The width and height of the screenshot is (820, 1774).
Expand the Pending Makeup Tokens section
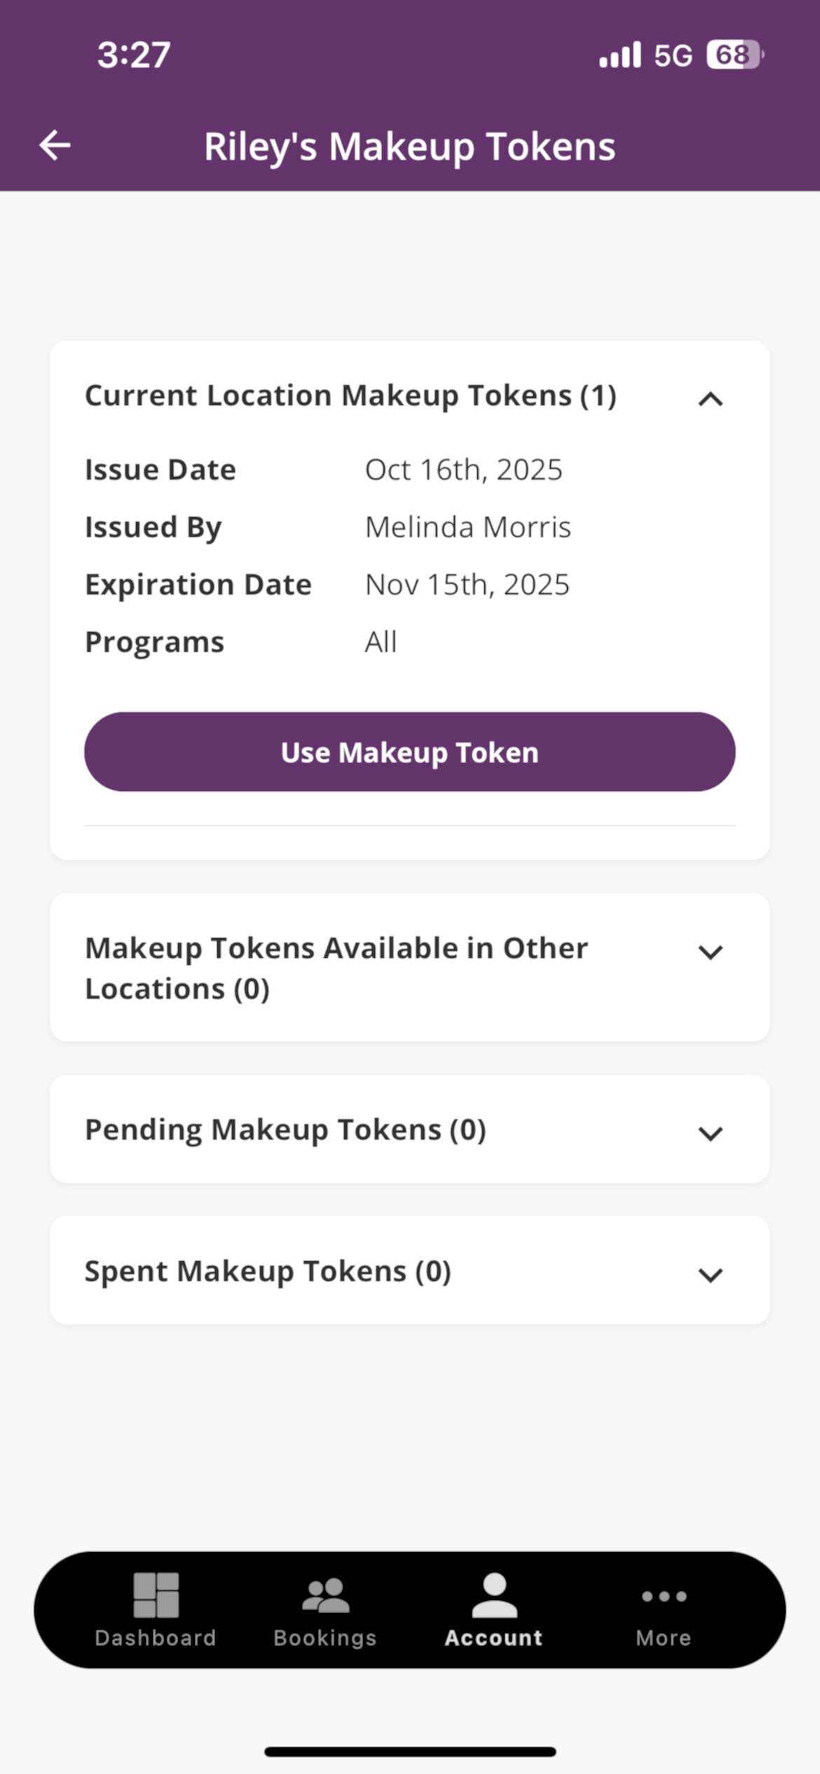tap(710, 1133)
